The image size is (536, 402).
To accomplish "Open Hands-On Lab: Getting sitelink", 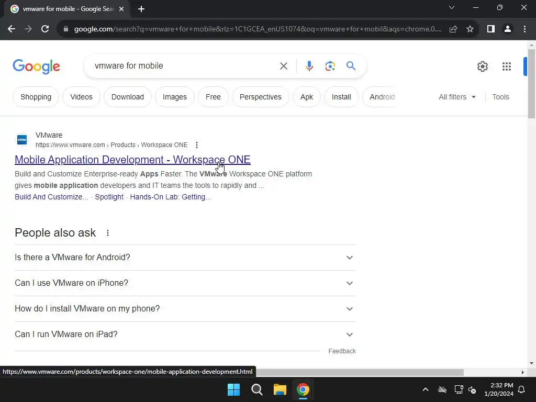I will pyautogui.click(x=171, y=197).
